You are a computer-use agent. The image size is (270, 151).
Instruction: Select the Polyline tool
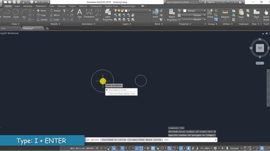tap(7, 13)
